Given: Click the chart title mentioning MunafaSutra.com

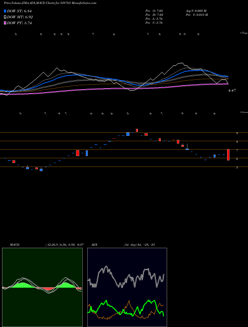Looking at the screenshot, I should coord(50,3).
